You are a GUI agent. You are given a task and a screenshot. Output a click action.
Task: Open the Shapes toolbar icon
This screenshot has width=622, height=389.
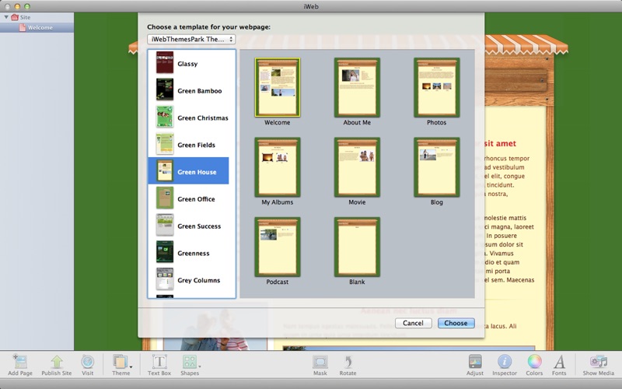click(x=189, y=362)
